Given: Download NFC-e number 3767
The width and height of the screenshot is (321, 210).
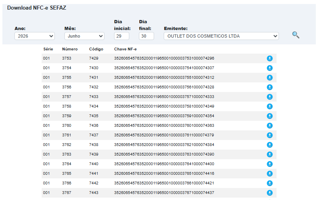Looking at the screenshot, I should click(x=270, y=193).
